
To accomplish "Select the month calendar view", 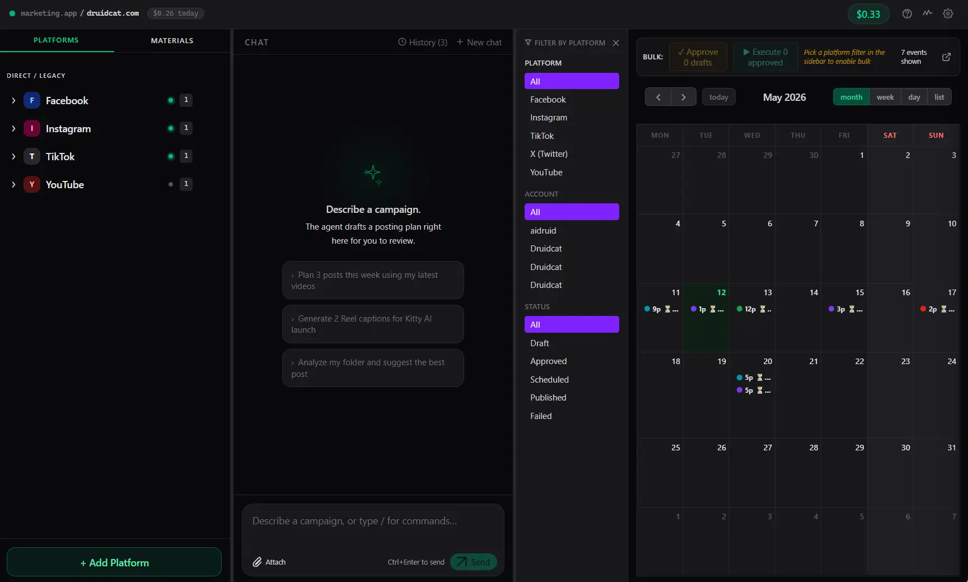I will (x=851, y=97).
